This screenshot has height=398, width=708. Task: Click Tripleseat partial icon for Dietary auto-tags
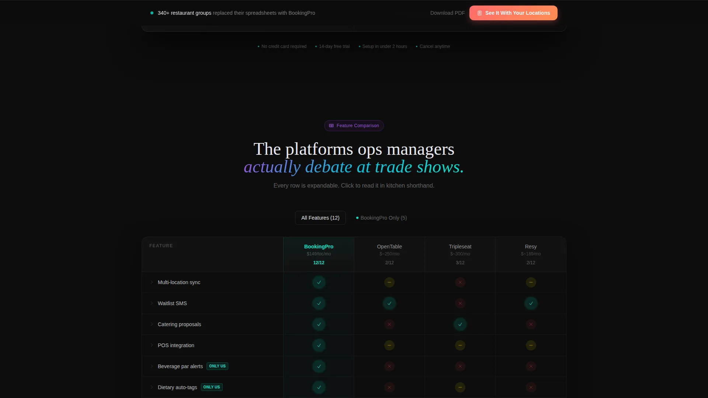pos(460,387)
